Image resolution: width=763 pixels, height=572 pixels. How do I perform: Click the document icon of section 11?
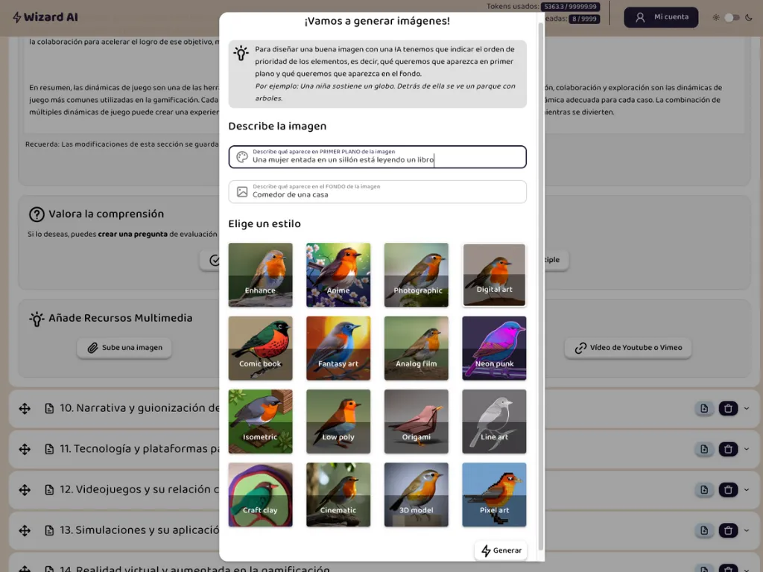[49, 449]
